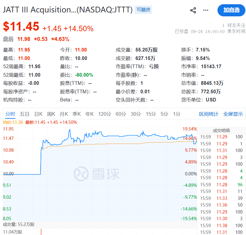This screenshot has width=246, height=235.
Task: Select the 30分 interval tab
Action: click(136, 114)
